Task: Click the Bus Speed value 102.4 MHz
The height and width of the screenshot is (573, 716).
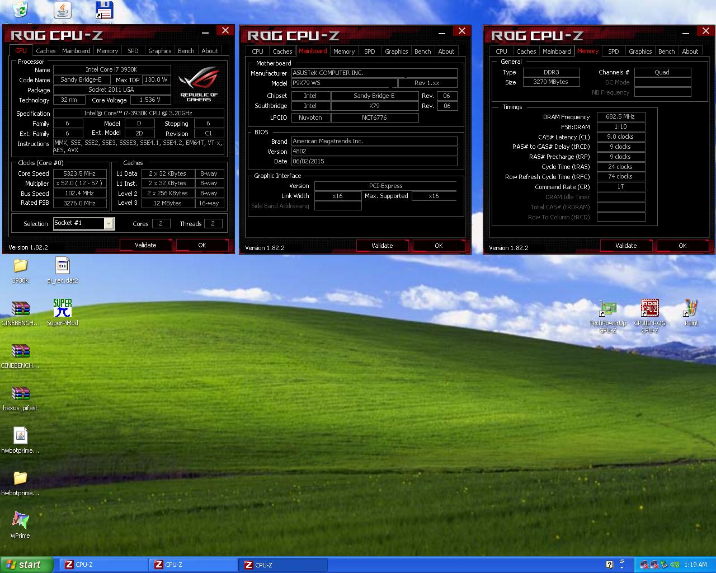Action: tap(79, 194)
